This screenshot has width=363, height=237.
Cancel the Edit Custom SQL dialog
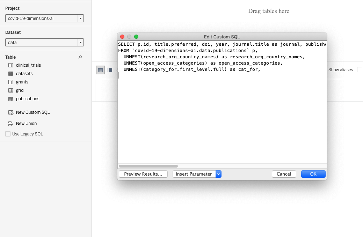(284, 174)
